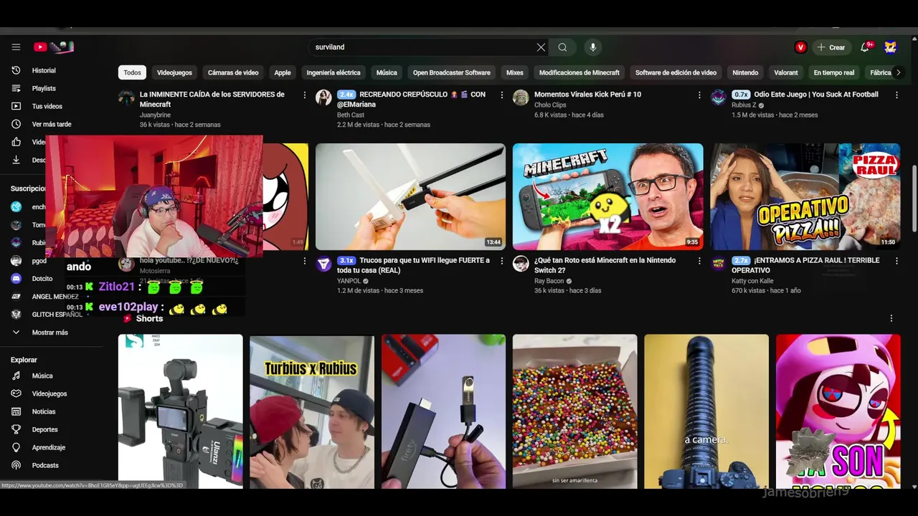Open the Operativo Pizza thumbnail
This screenshot has height=516, width=918.
click(x=805, y=196)
